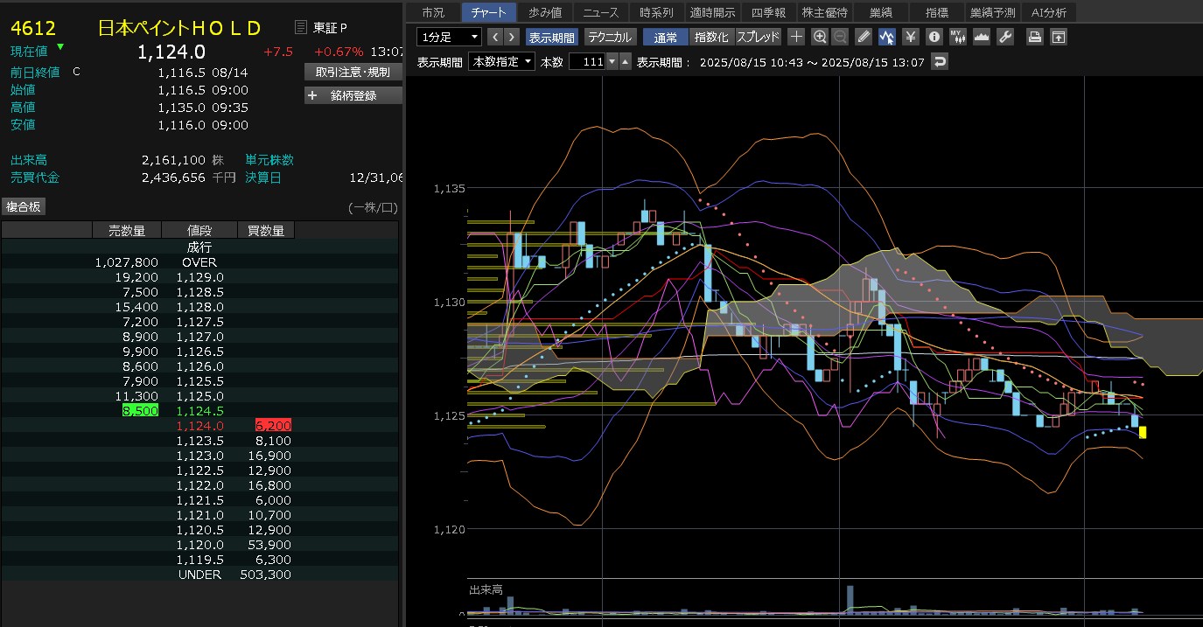Toggle the テクニカル indicators button
The image size is (1203, 627).
[x=611, y=37]
